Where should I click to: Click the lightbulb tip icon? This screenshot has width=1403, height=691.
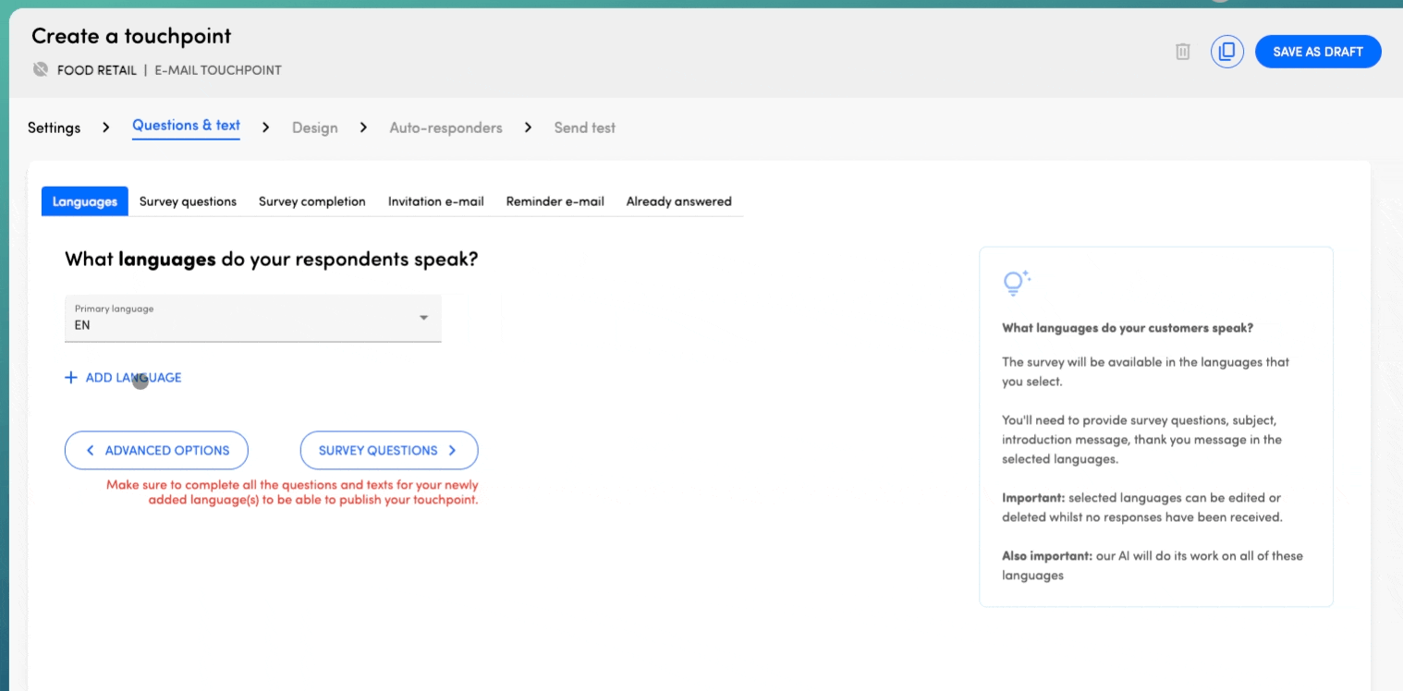click(x=1016, y=283)
